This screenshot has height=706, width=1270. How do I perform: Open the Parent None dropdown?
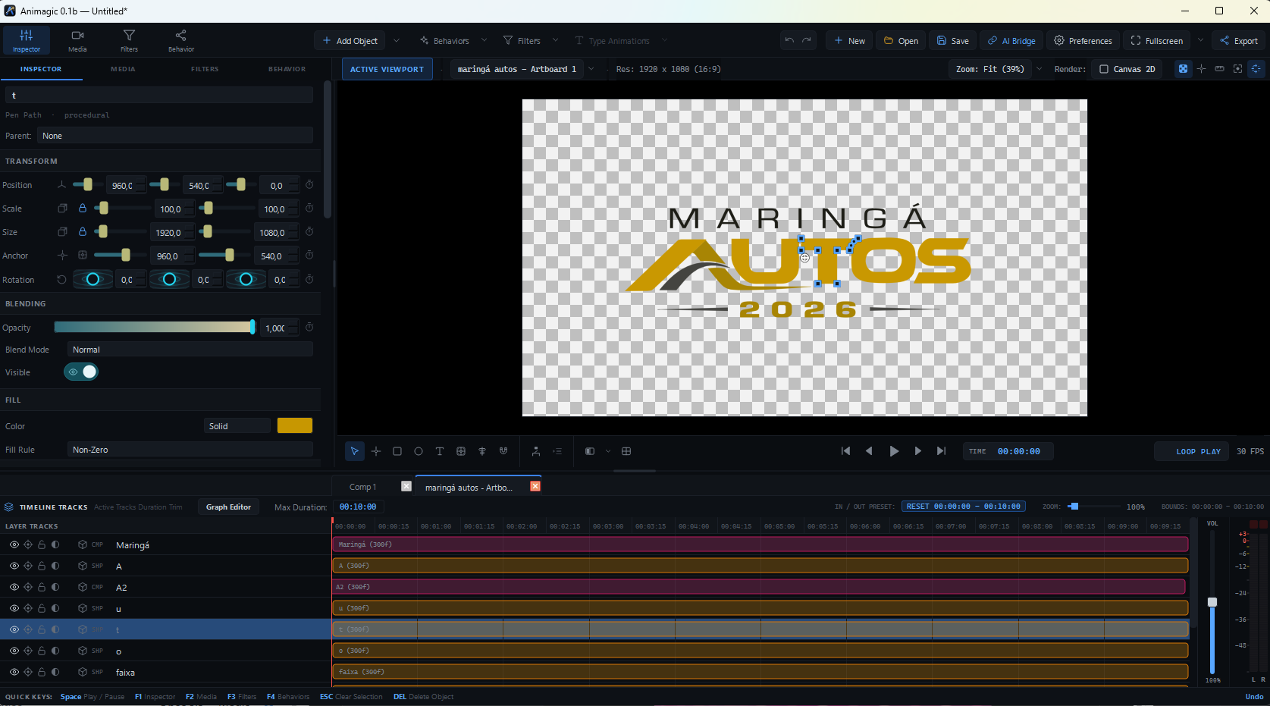(x=175, y=136)
